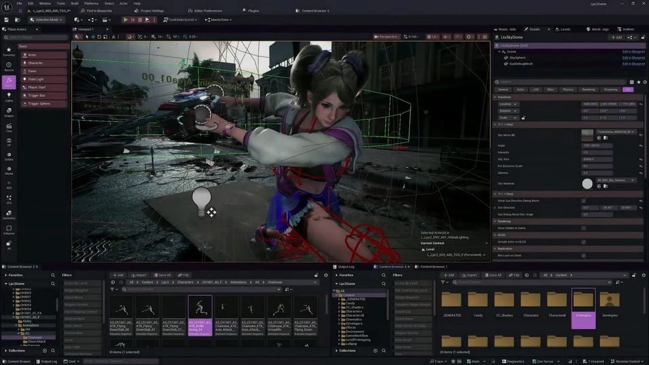
Task: Click the Sky Material white sphere swatch
Action: click(587, 184)
